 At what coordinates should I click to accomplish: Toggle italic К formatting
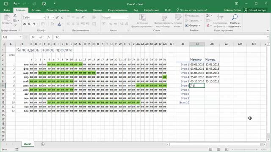pyautogui.click(x=29, y=24)
